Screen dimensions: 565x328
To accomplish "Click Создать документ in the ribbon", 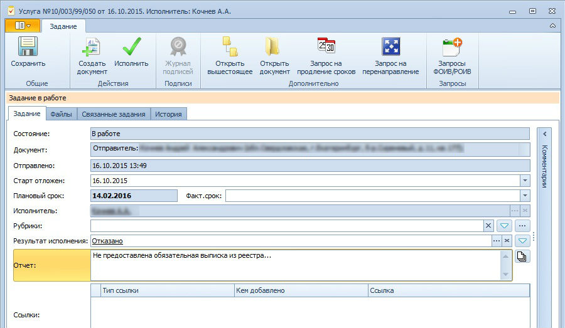I will click(92, 56).
